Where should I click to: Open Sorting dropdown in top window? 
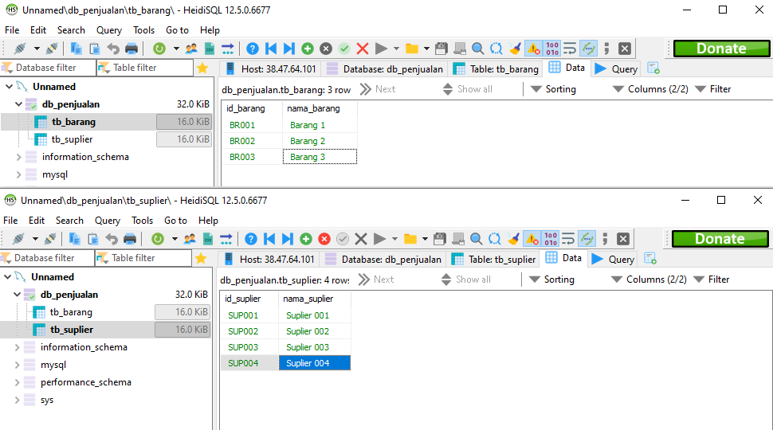(553, 89)
